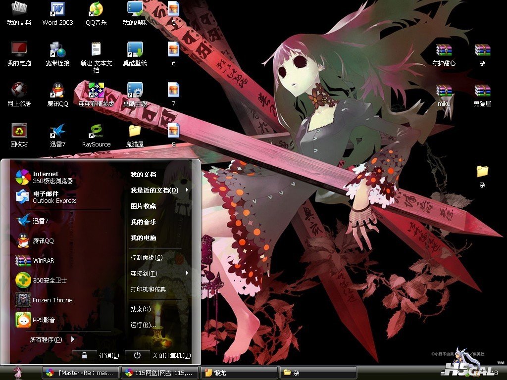Viewport: 507px width, 380px height.
Task: Click the 关闭计算机(U) shut down button
Action: click(158, 355)
